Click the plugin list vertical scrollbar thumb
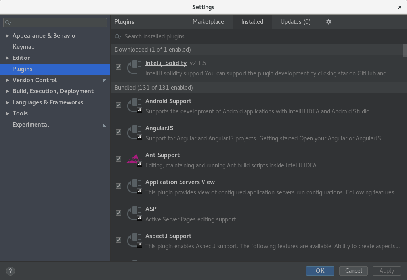Image resolution: width=407 pixels, height=280 pixels. [405, 50]
